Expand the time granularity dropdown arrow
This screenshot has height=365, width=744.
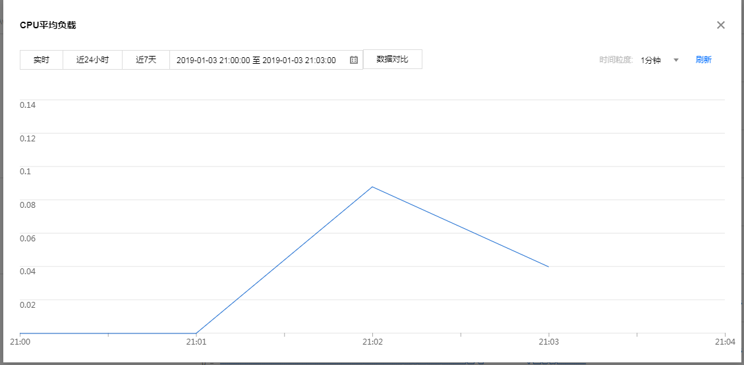(676, 61)
